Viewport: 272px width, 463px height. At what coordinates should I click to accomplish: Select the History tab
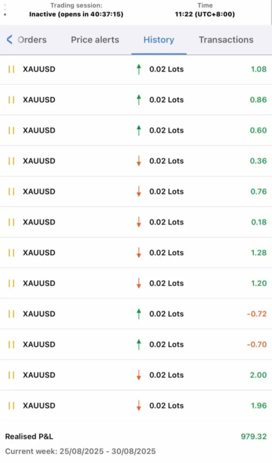pyautogui.click(x=159, y=40)
